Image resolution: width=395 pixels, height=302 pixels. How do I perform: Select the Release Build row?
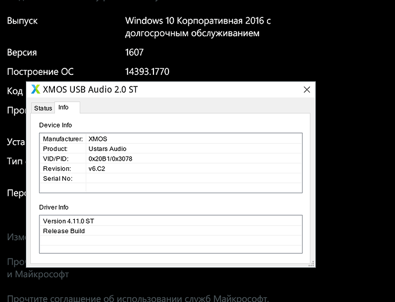171,231
